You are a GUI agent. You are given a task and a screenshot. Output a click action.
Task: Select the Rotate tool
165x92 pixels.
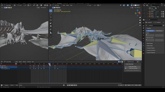click(x=51, y=20)
